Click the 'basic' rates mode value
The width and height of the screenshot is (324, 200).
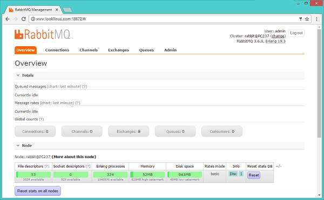(x=215, y=174)
